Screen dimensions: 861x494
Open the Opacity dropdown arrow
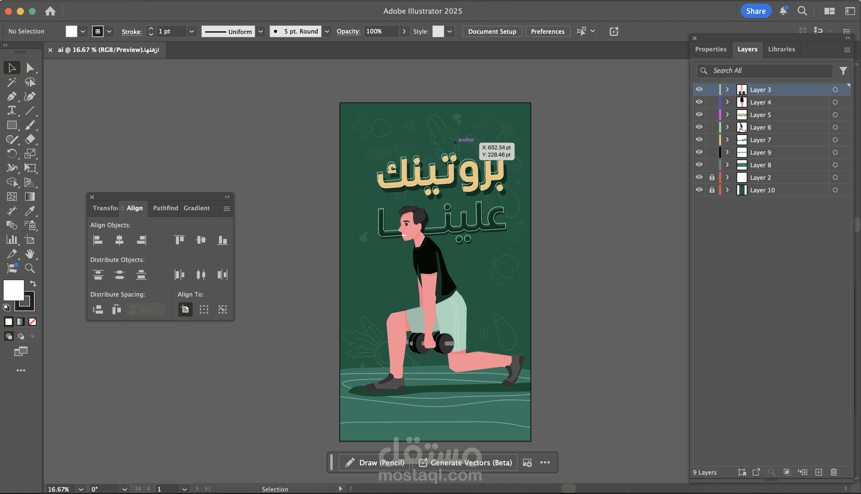coord(404,31)
